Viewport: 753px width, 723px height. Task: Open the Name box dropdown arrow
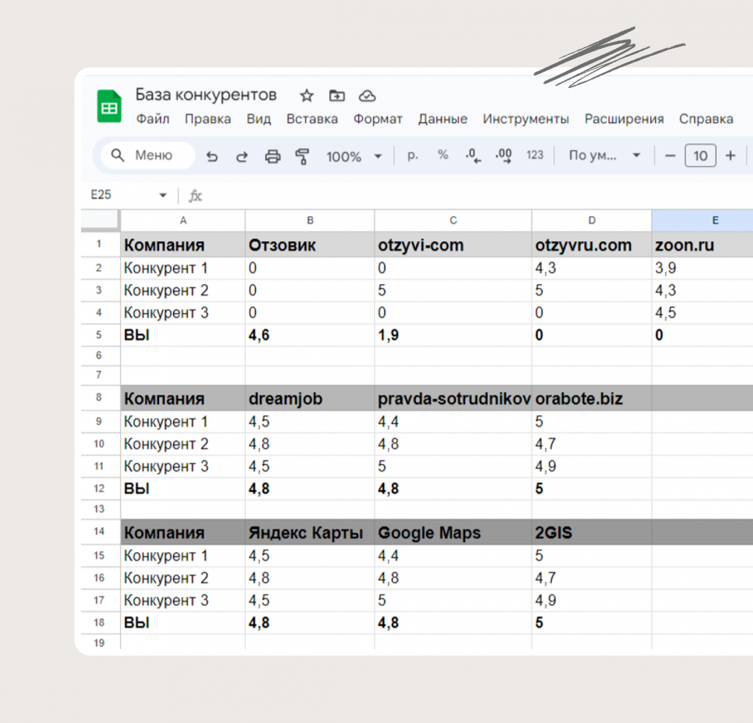tap(163, 195)
